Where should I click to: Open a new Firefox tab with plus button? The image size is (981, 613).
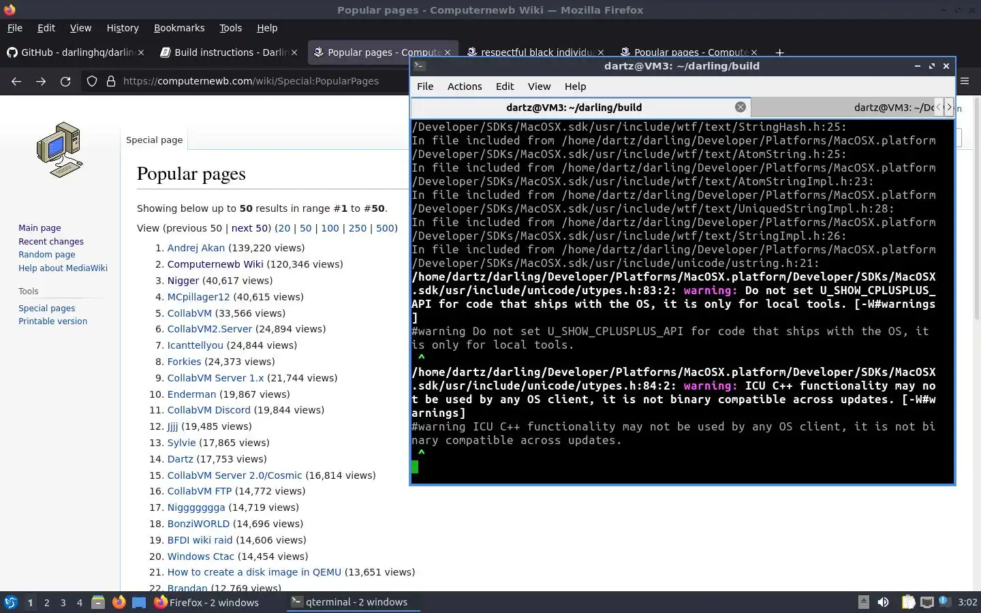coord(779,52)
